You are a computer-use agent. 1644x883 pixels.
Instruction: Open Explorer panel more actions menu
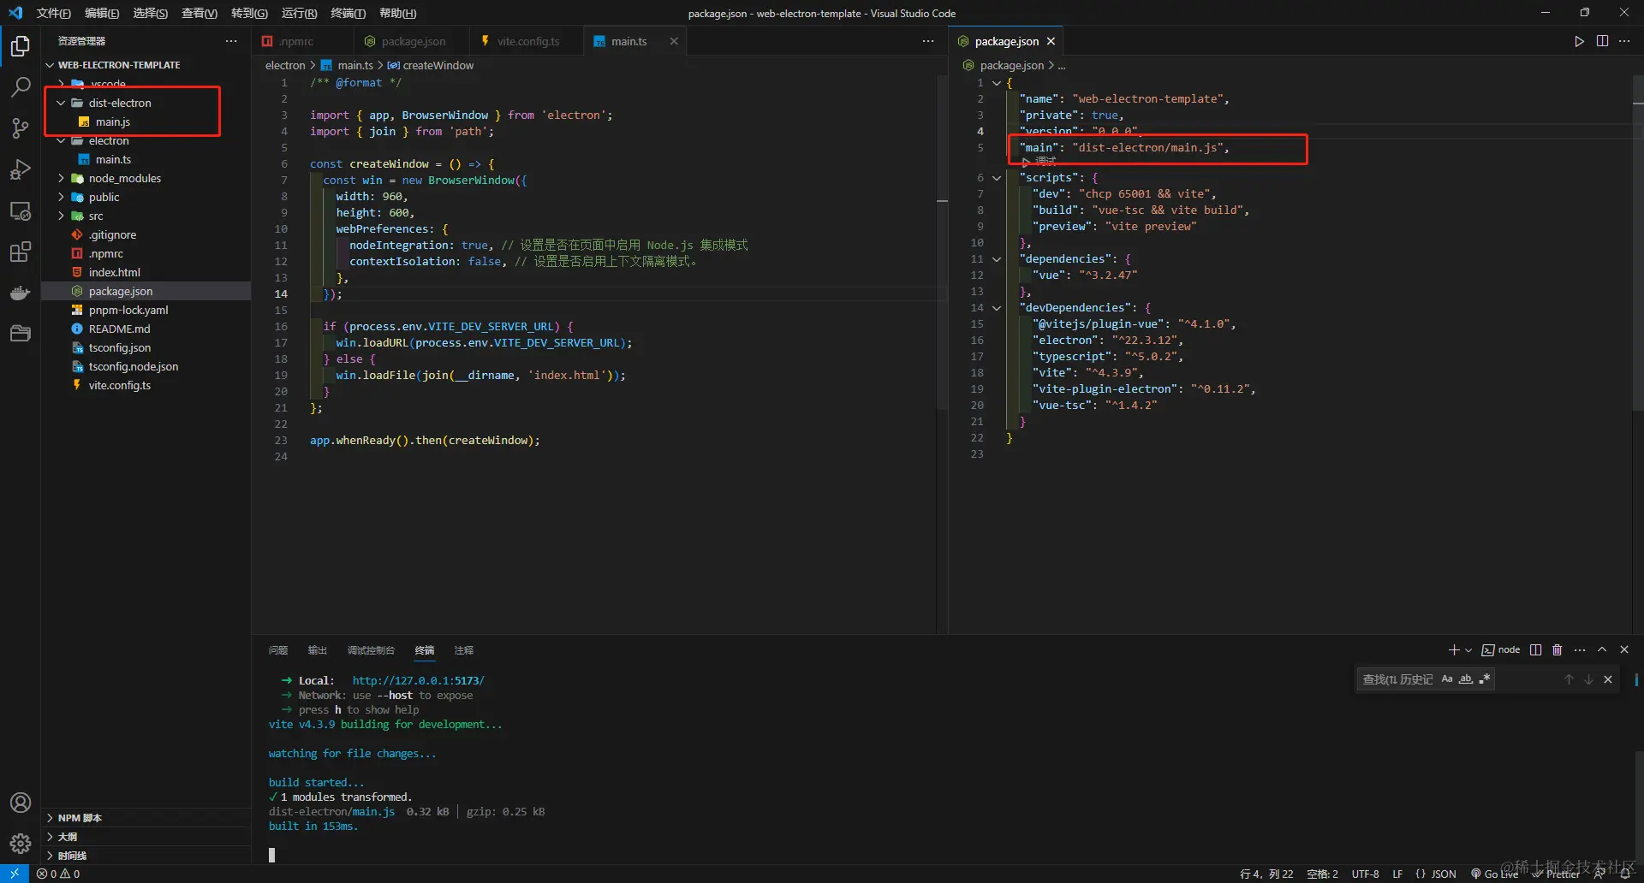pyautogui.click(x=231, y=41)
